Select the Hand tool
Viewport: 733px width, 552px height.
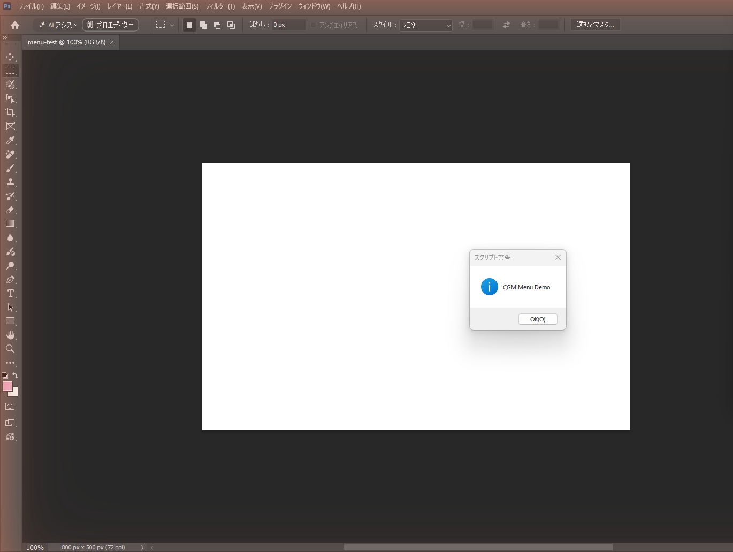(x=10, y=335)
